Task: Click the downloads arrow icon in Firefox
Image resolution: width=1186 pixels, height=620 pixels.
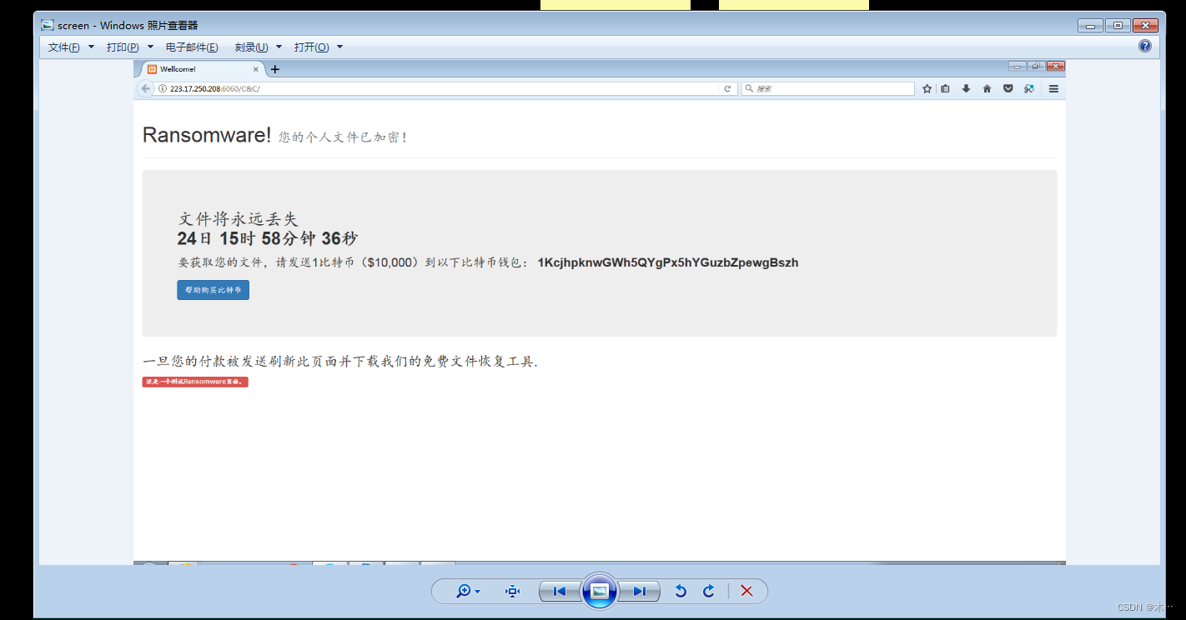Action: point(966,88)
